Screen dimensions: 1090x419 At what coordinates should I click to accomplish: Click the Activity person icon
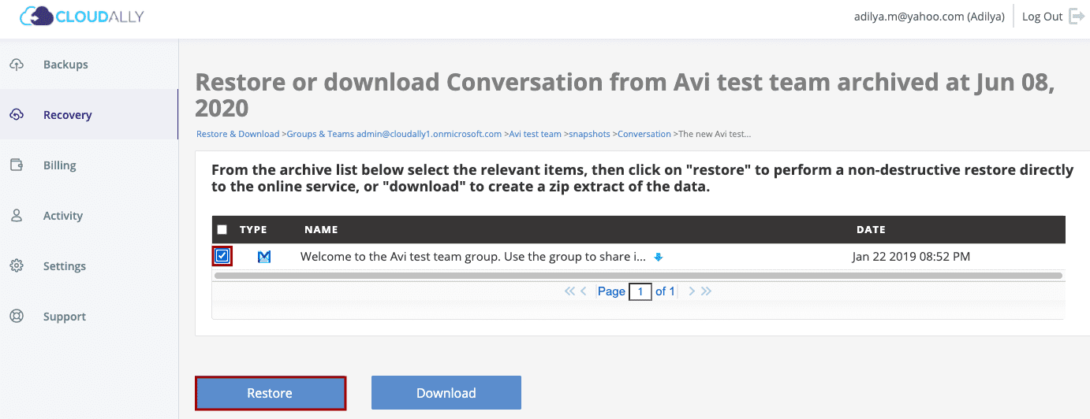(17, 216)
